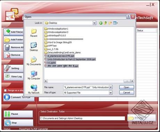Select ZetaLateBindingComEvents_demo folder

63,53
